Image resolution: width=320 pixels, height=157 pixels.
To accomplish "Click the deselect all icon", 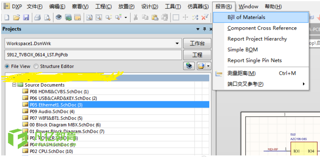I will 195,17.
